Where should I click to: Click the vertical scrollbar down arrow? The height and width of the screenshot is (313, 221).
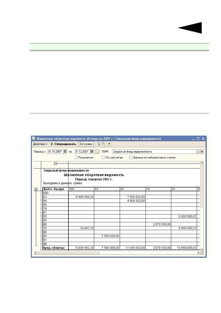pos(202,249)
